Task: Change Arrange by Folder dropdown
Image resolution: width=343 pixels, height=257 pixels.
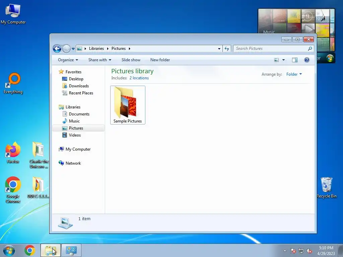Action: coord(294,74)
